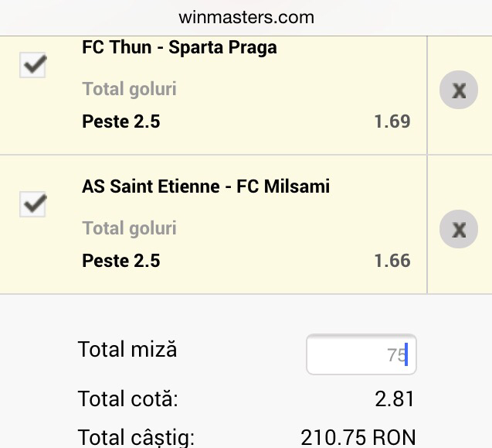
Task: Select Peste 2.5 under FC Thun match
Action: coord(121,121)
